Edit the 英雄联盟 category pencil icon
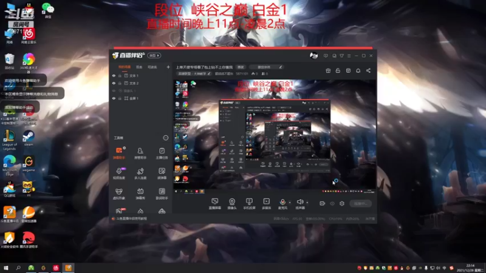Screen dimensions: 486x273 tap(209, 73)
